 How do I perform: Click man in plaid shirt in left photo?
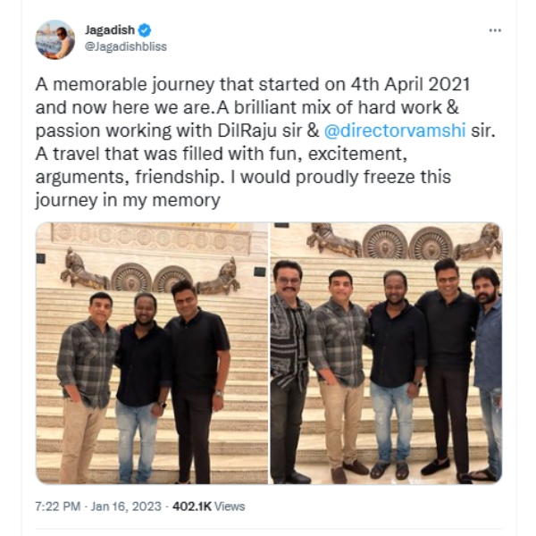pos(87,388)
